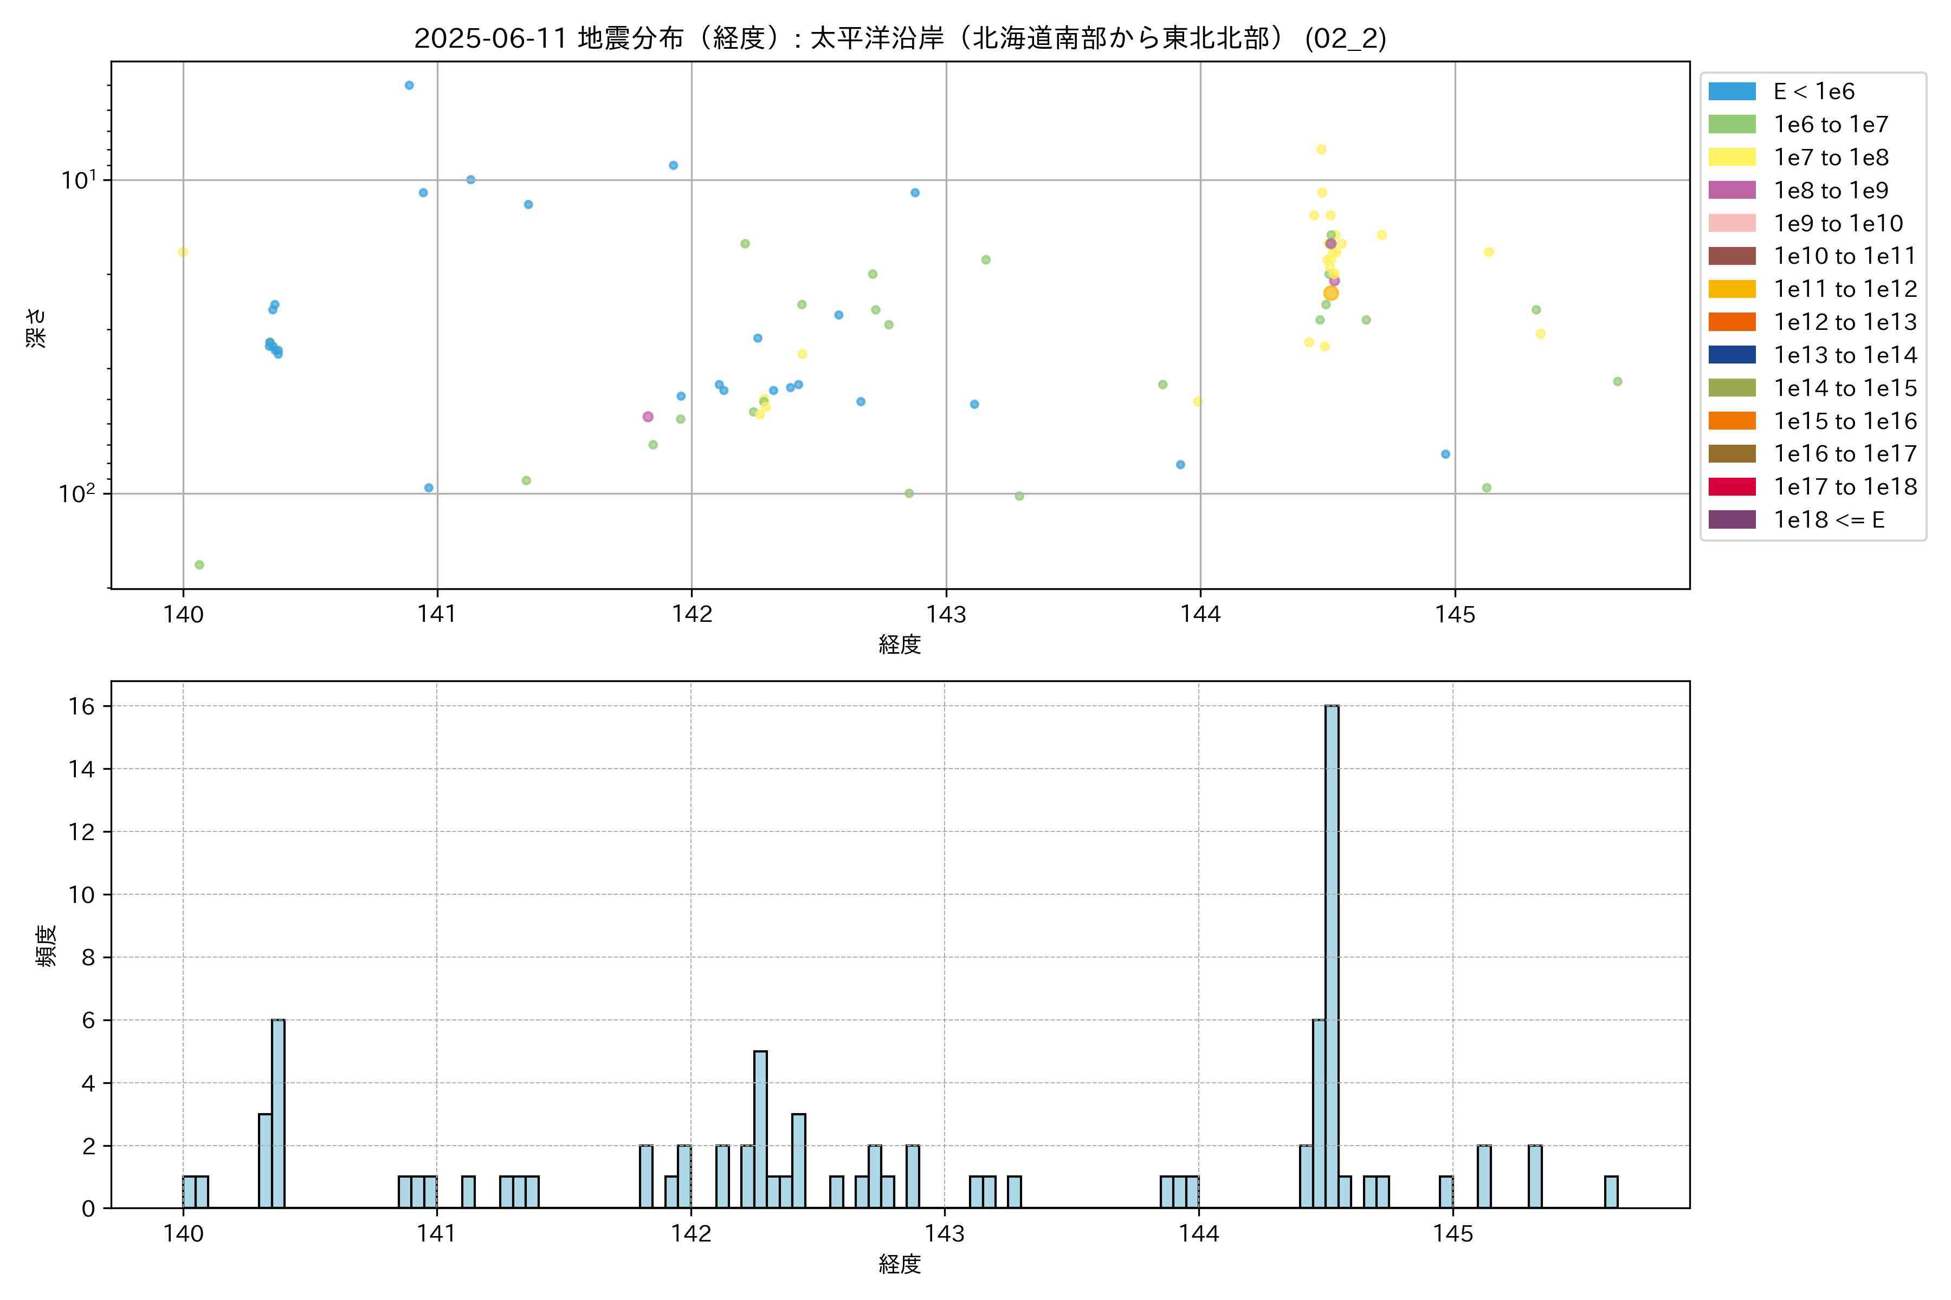The height and width of the screenshot is (1300, 1951).
Task: Click the rightmost histogram bar past 145.5
Action: coord(1611,1191)
